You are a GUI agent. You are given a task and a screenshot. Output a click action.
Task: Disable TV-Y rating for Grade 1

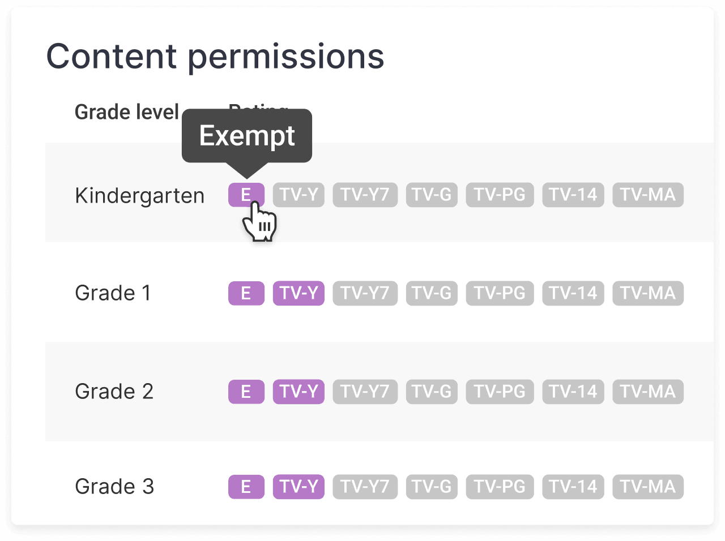[298, 293]
